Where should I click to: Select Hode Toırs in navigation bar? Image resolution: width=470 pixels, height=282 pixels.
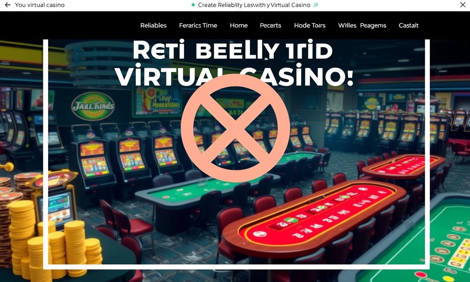[310, 25]
